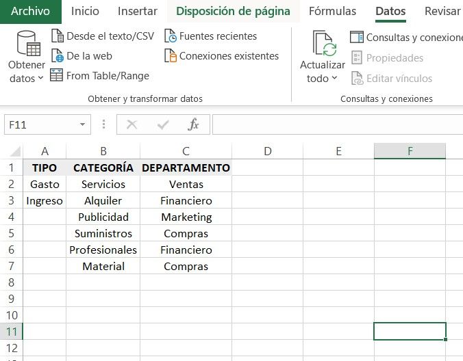Select the Marketing cell
Image resolution: width=463 pixels, height=361 pixels.
[x=186, y=217]
